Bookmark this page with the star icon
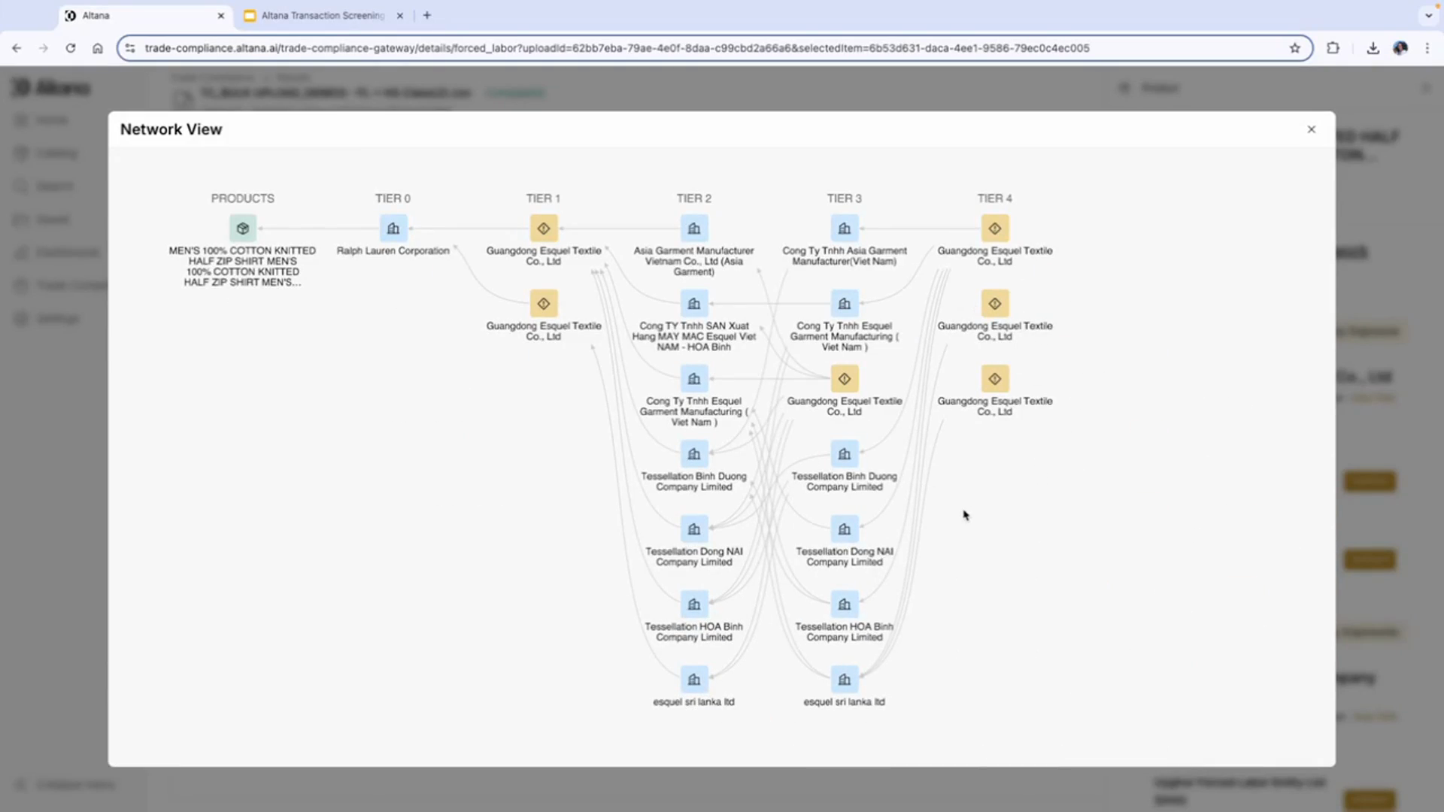Screen dimensions: 1444x812 1294,48
